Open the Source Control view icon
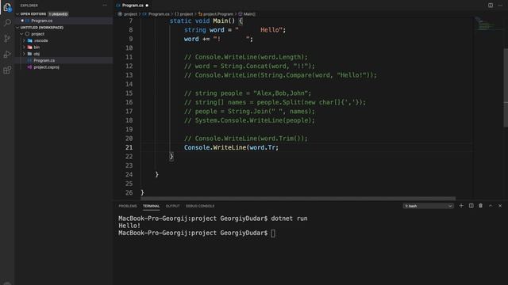 point(7,39)
